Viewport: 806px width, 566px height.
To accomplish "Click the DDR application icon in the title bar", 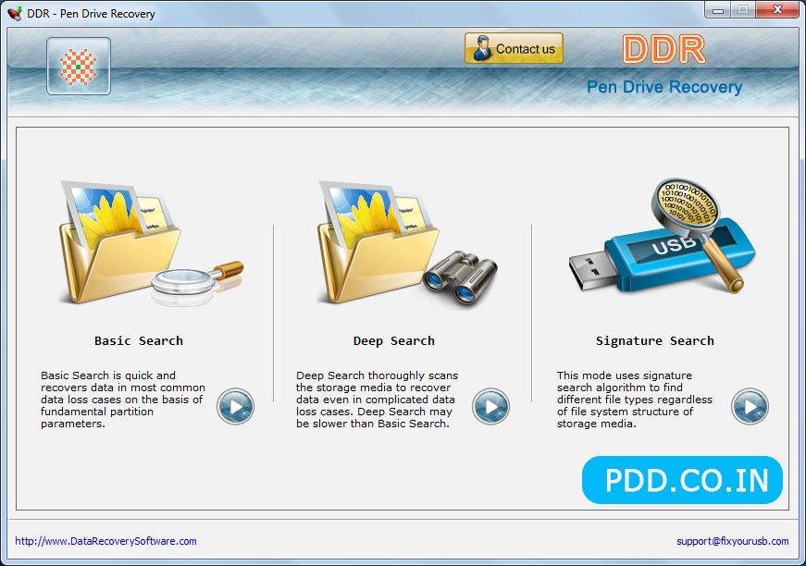I will point(15,13).
